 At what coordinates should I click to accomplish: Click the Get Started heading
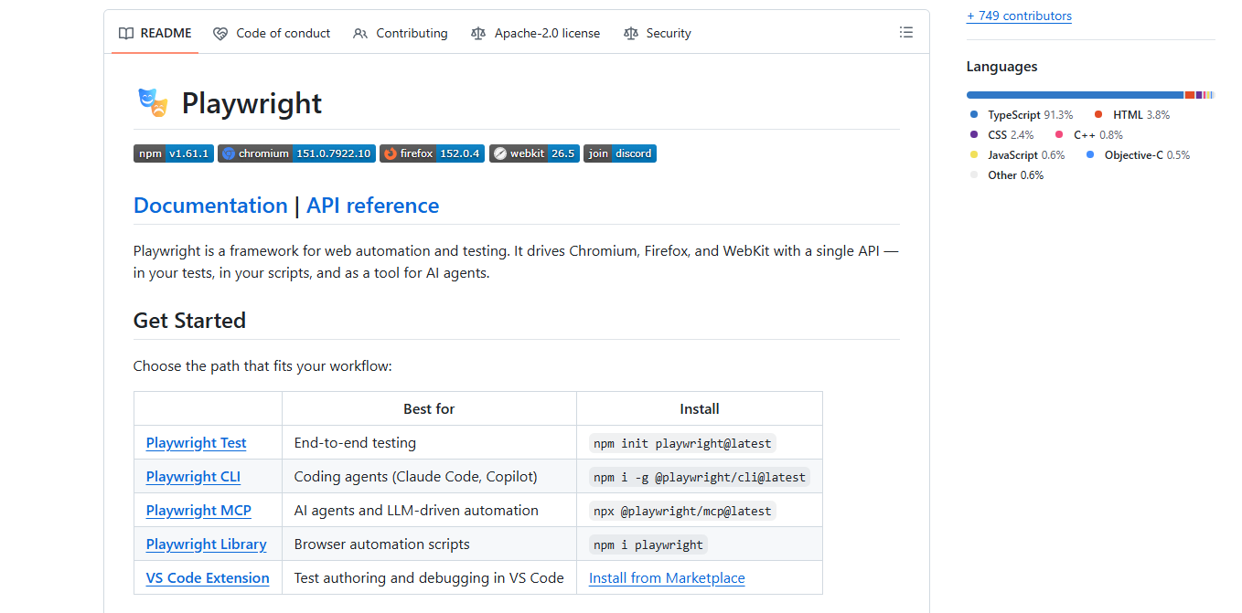point(189,321)
